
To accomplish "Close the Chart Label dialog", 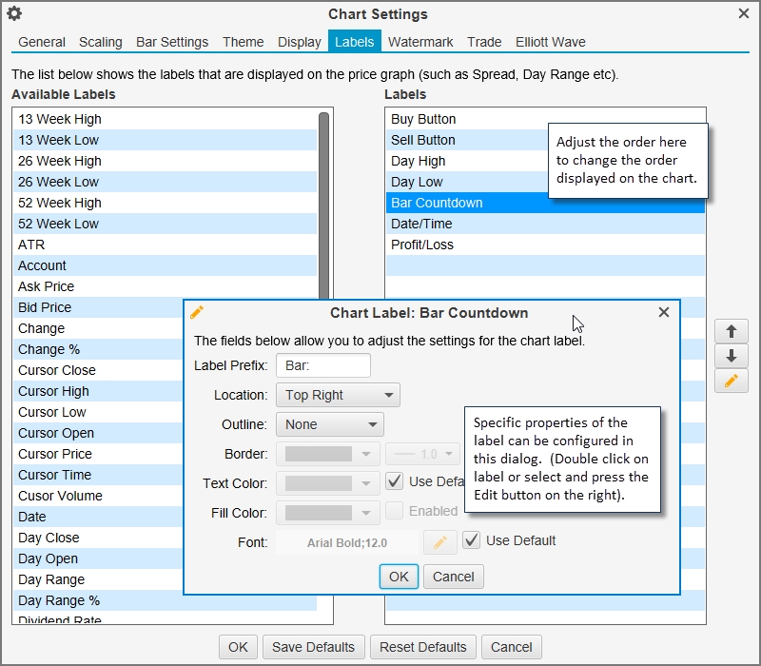I will click(x=664, y=312).
